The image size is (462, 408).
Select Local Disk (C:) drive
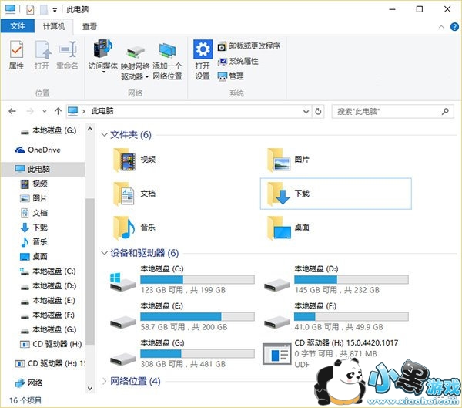click(182, 279)
